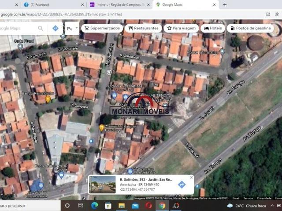
Task: Open File Explorer from taskbar
Action: pyautogui.click(x=122, y=206)
